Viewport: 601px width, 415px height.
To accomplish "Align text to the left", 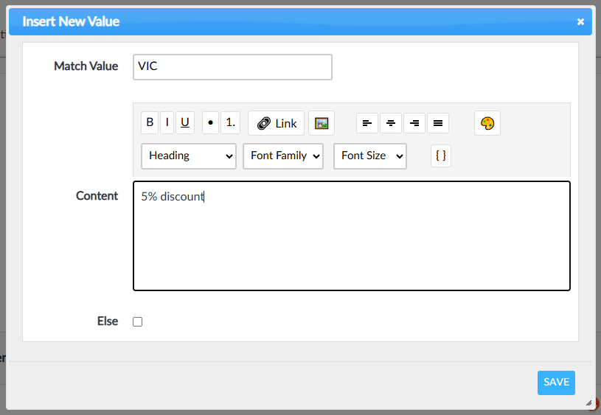I will coord(366,123).
